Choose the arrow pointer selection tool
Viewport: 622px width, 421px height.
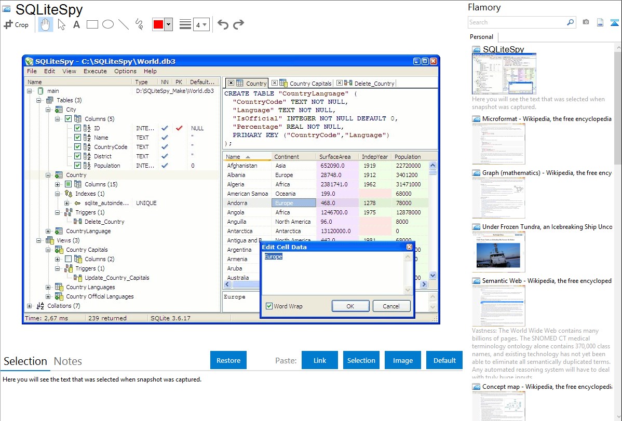61,24
